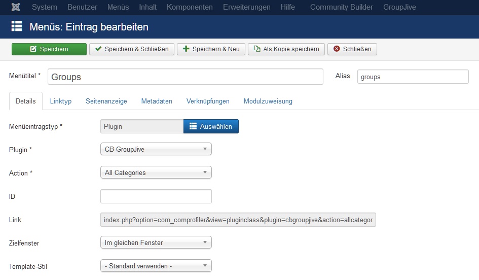Screen dimensions: 479x280
Task: Click the plus icon on Speichern & Neu
Action: click(x=186, y=49)
